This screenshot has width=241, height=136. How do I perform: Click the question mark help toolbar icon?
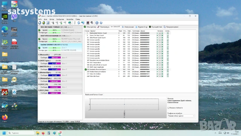(97, 23)
